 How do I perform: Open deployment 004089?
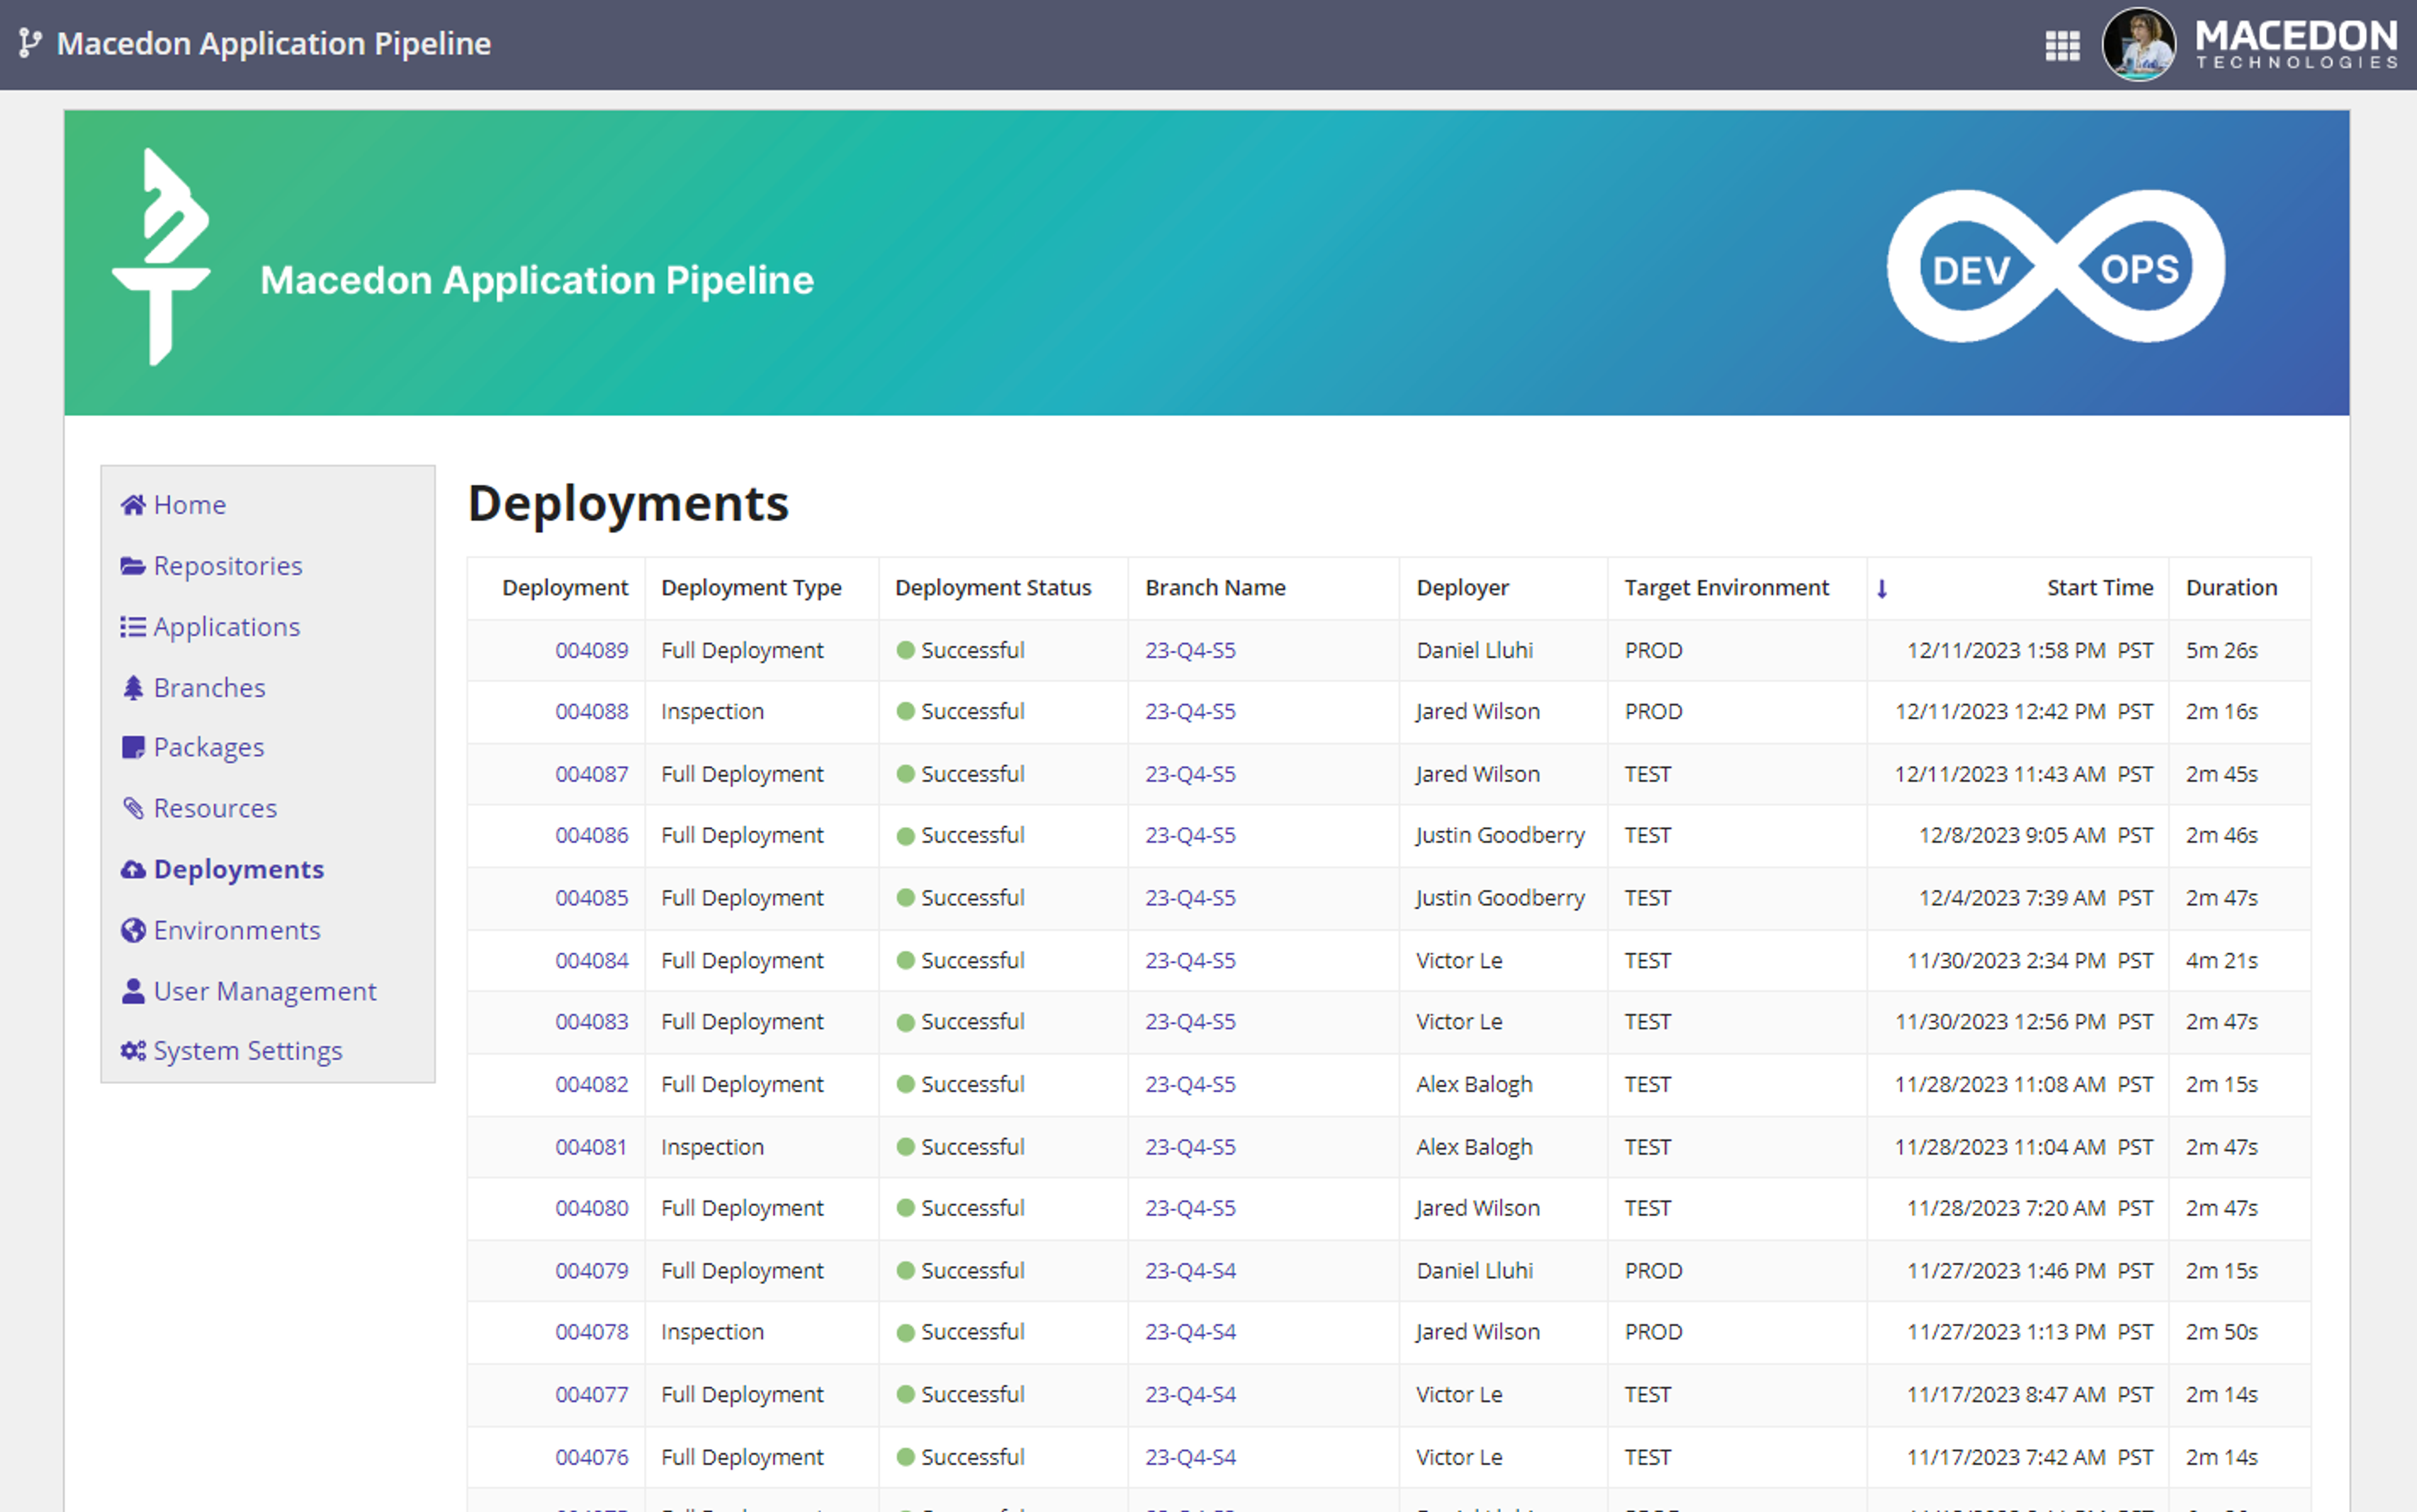click(x=592, y=651)
